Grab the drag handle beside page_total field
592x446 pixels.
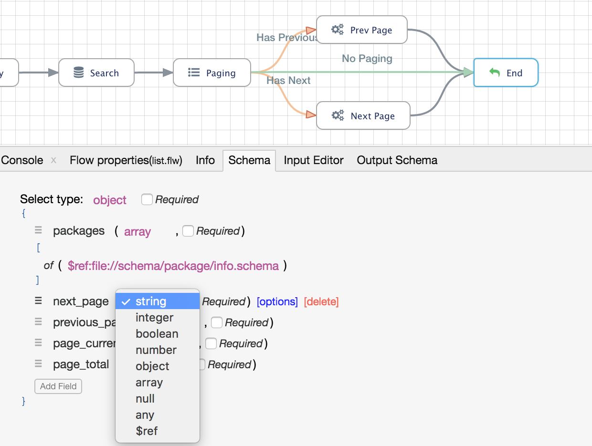pos(38,364)
